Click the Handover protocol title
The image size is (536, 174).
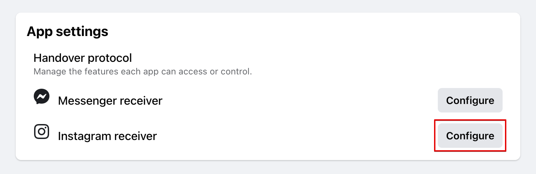click(83, 58)
